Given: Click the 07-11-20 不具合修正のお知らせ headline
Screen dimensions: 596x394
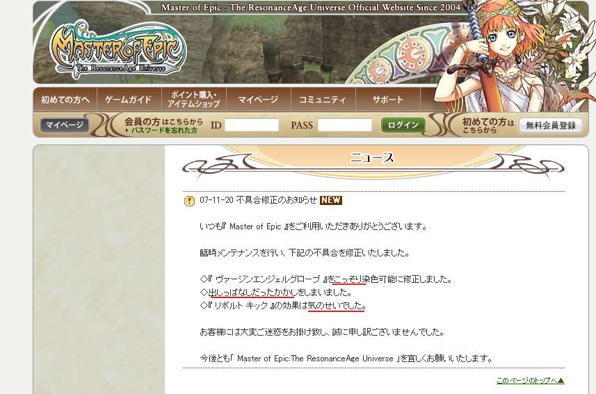Looking at the screenshot, I should click(x=259, y=200).
